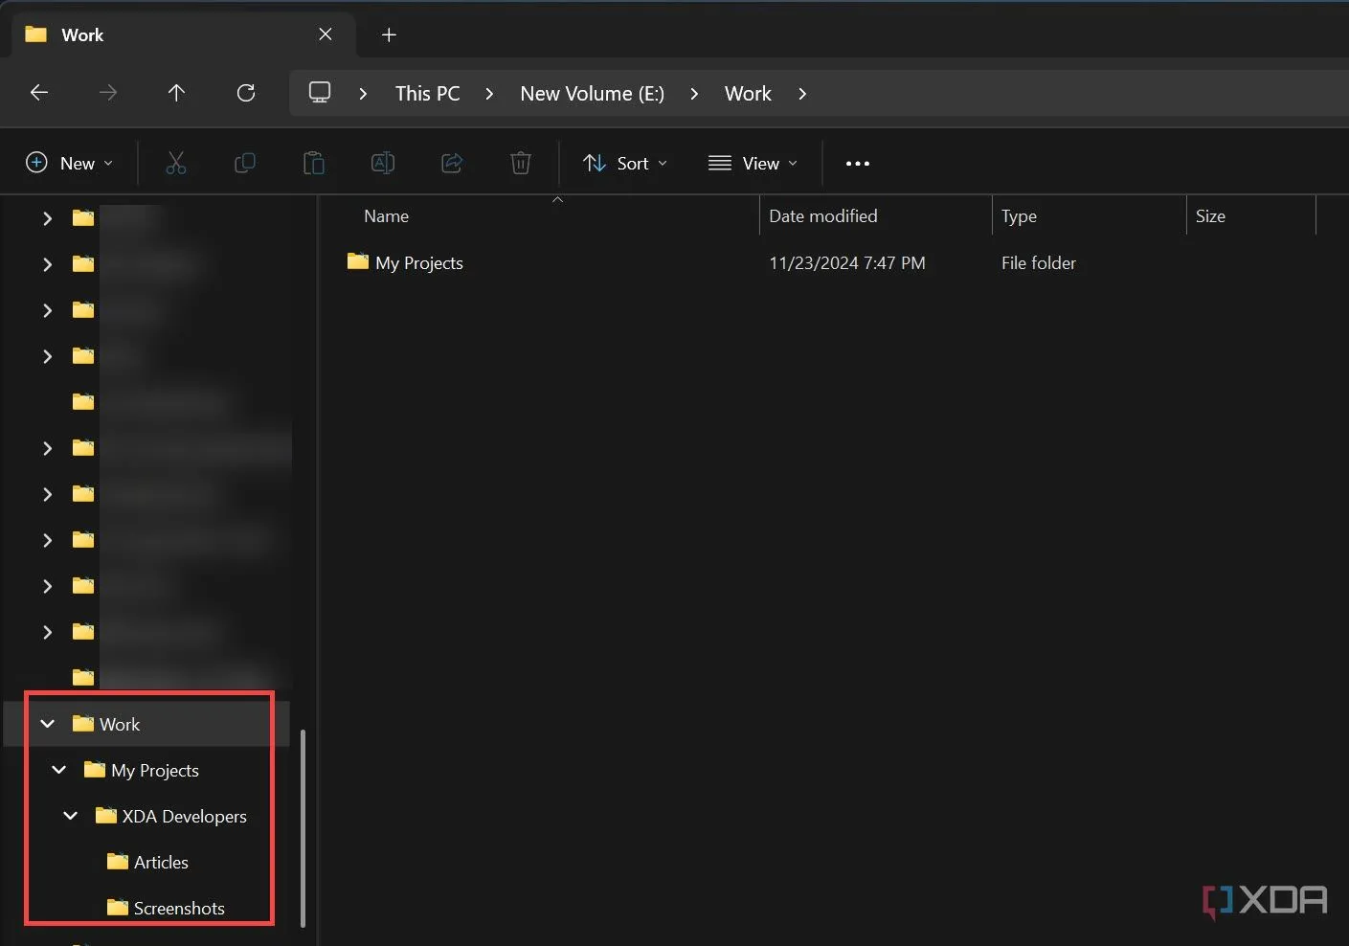Click the 11/23/2024 7:47 PM date cell
This screenshot has width=1349, height=946.
coord(847,263)
